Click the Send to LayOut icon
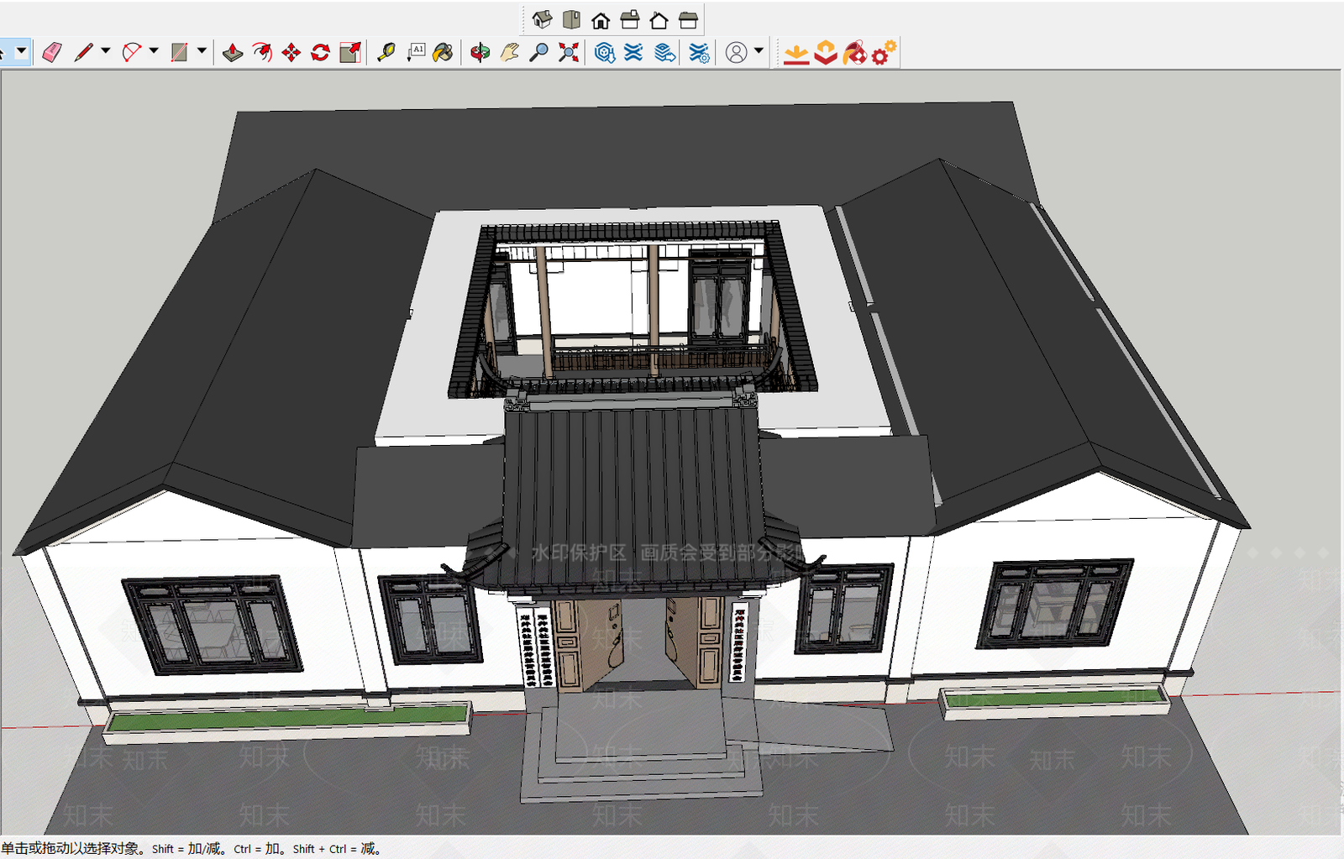This screenshot has height=859, width=1344. tap(665, 53)
